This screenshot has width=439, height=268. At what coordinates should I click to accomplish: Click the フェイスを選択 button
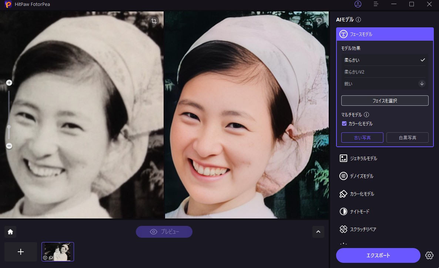tap(385, 101)
